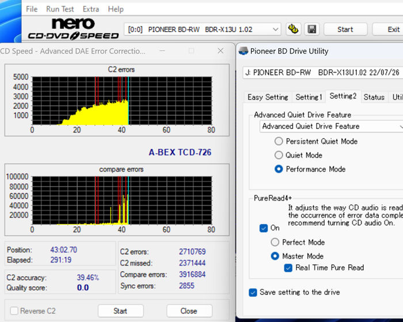Toggle Real Time Pure Read checkbox
403x322 pixels.
point(288,268)
